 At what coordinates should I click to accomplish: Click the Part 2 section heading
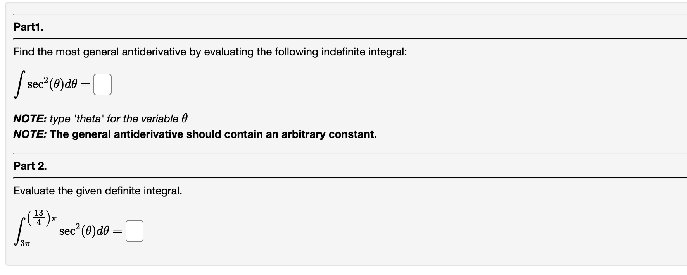tap(30, 166)
